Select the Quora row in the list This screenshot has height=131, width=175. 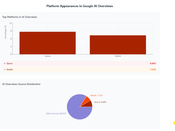point(79,63)
